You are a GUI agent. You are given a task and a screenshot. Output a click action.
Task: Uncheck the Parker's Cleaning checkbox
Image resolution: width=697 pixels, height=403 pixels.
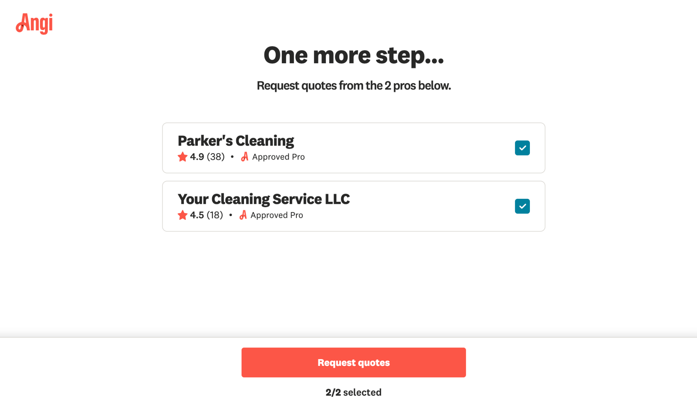tap(522, 148)
